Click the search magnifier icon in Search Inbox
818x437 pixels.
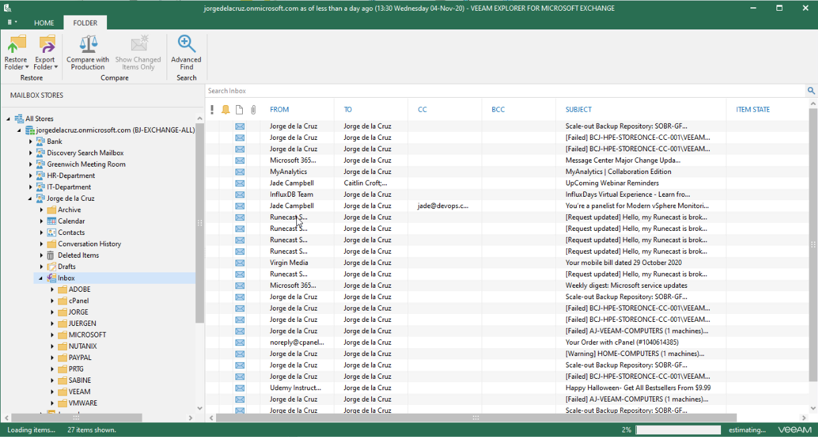(x=811, y=91)
